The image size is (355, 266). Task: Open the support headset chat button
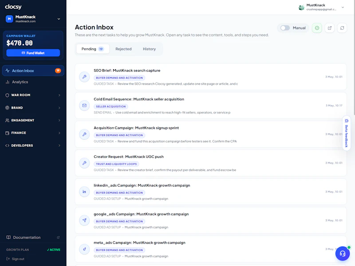(343, 254)
